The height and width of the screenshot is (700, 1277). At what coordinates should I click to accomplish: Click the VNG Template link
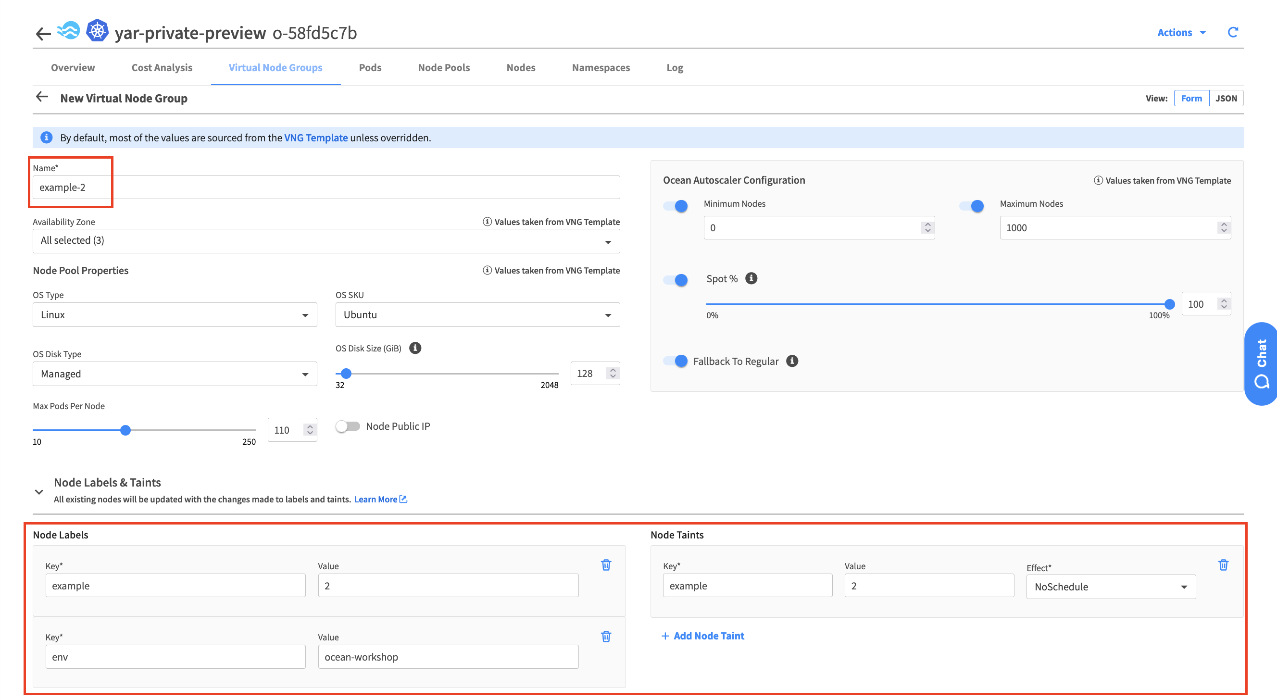[x=316, y=137]
